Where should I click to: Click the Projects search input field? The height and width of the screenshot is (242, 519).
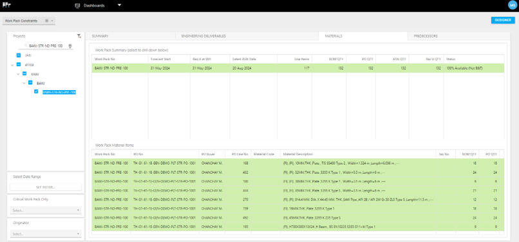[x=46, y=46]
